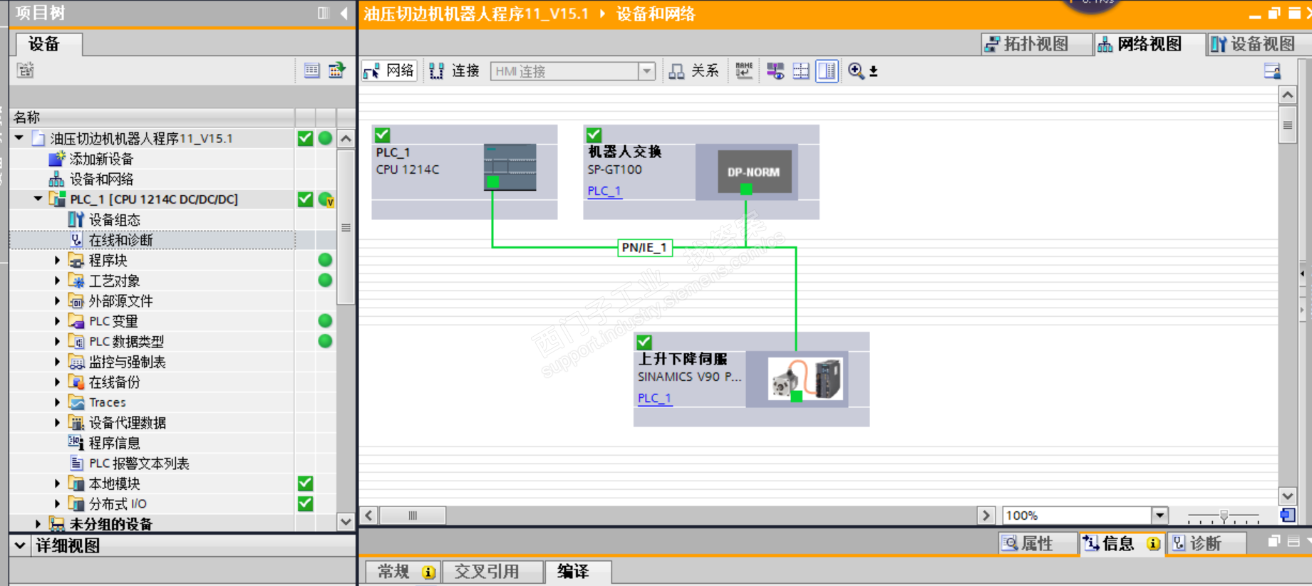
Task: Expand the PLC 变量 folder
Action: (57, 321)
